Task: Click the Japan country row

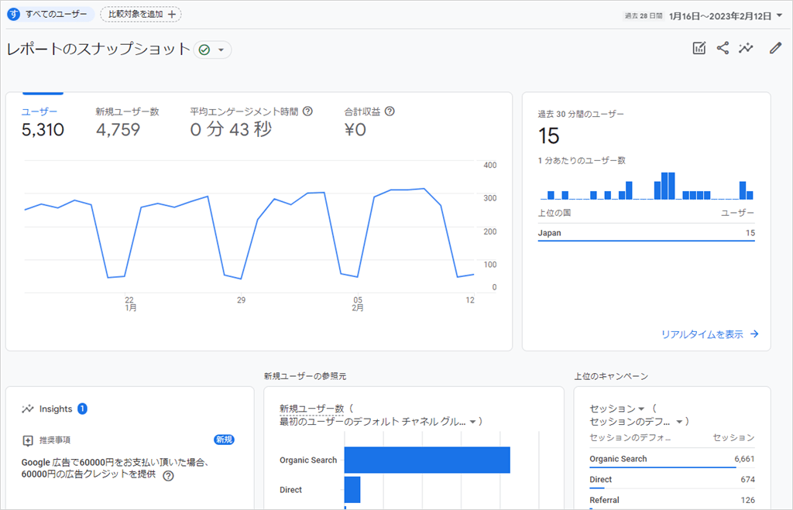Action: pyautogui.click(x=647, y=233)
